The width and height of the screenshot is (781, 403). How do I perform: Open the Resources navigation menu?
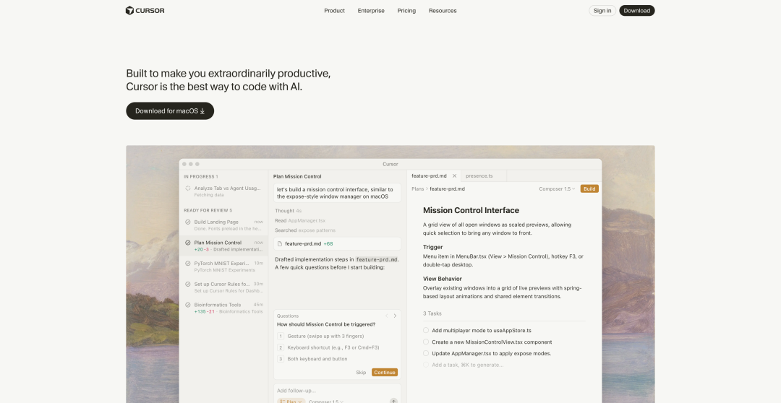(x=443, y=11)
